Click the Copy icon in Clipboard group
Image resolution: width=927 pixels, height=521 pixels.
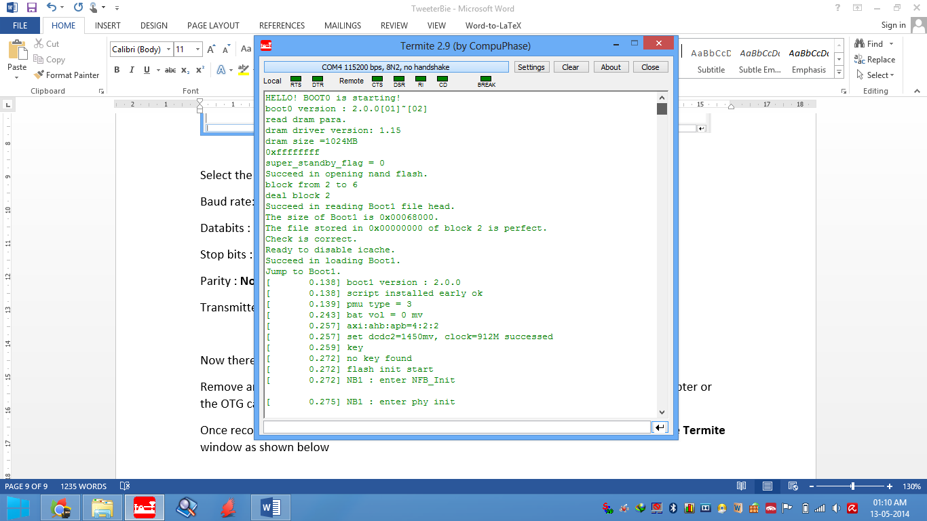[39, 60]
